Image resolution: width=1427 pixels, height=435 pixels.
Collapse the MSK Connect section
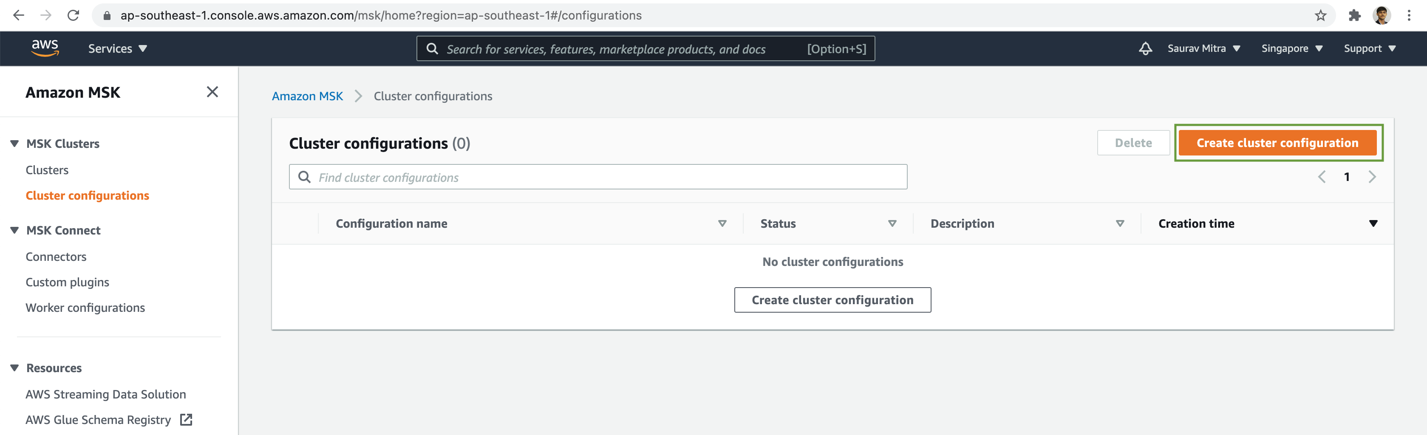pyautogui.click(x=14, y=230)
